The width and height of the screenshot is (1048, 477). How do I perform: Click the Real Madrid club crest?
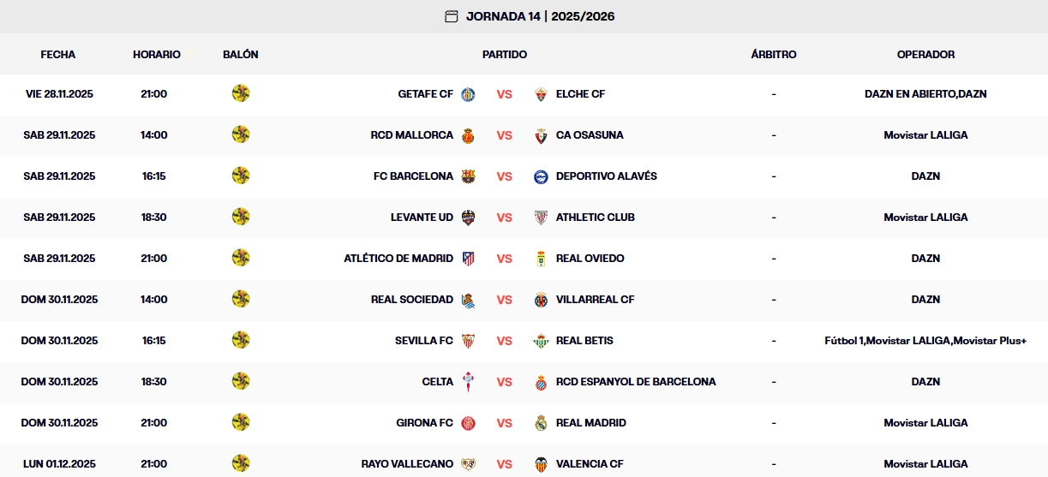pos(540,423)
